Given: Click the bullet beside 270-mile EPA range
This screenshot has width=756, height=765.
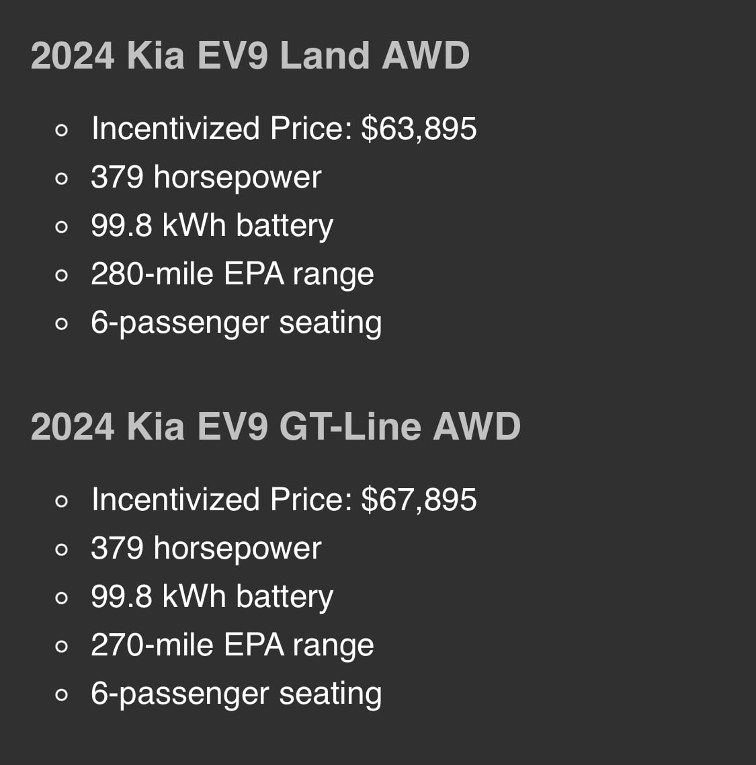Looking at the screenshot, I should (61, 647).
